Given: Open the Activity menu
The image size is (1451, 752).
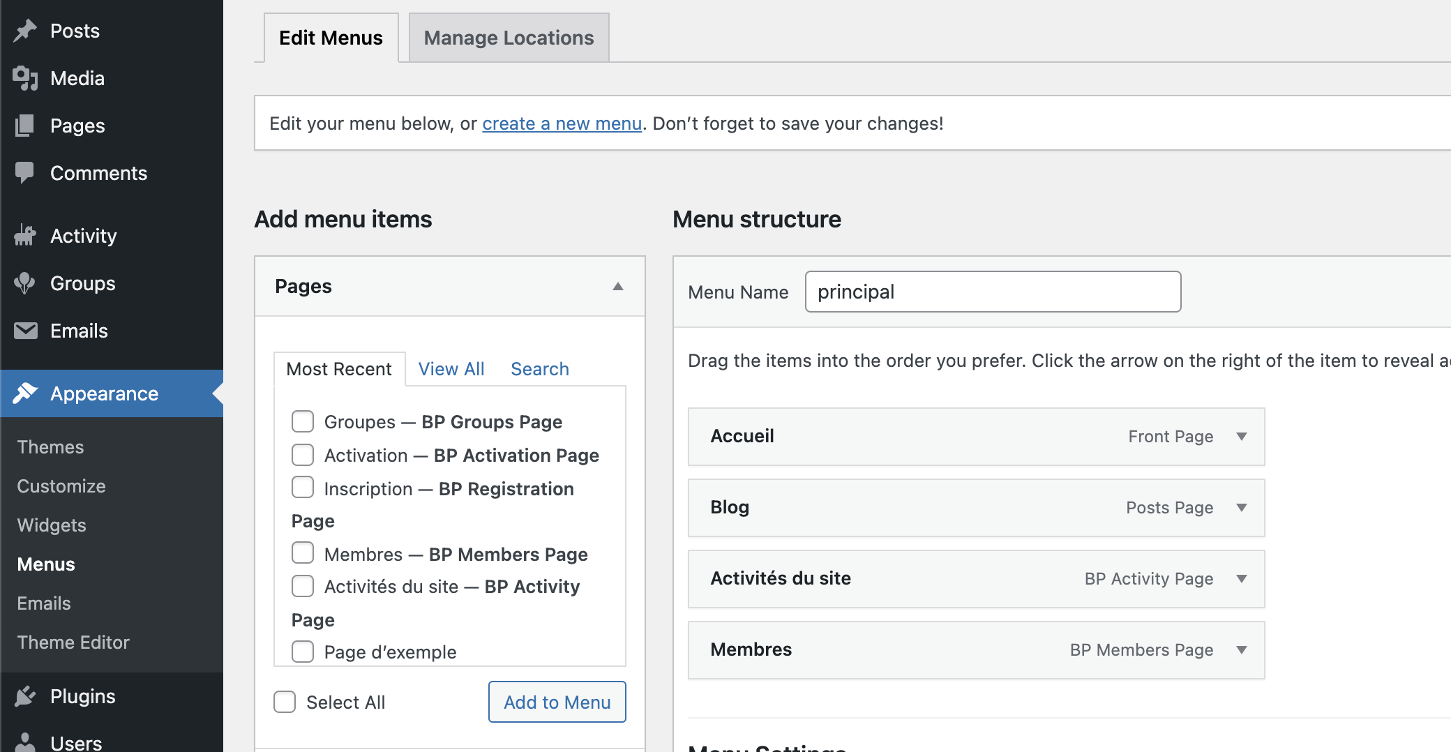Looking at the screenshot, I should tap(112, 236).
